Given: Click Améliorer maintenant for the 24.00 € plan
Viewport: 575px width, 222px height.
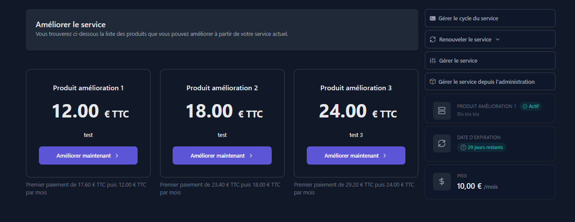Looking at the screenshot, I should pyautogui.click(x=356, y=156).
